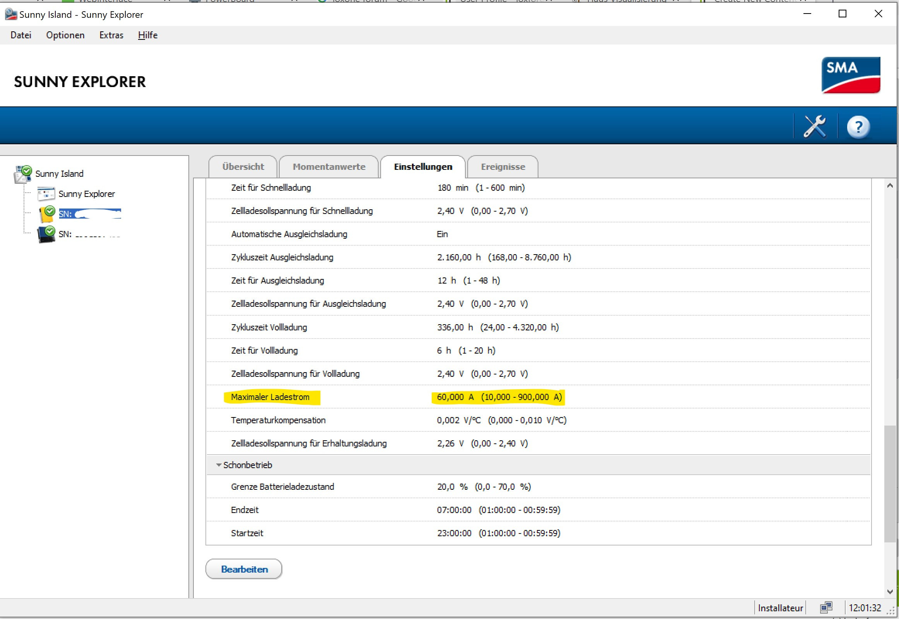Viewport: 899px width, 619px height.
Task: Open the Optionen menu
Action: [x=65, y=35]
